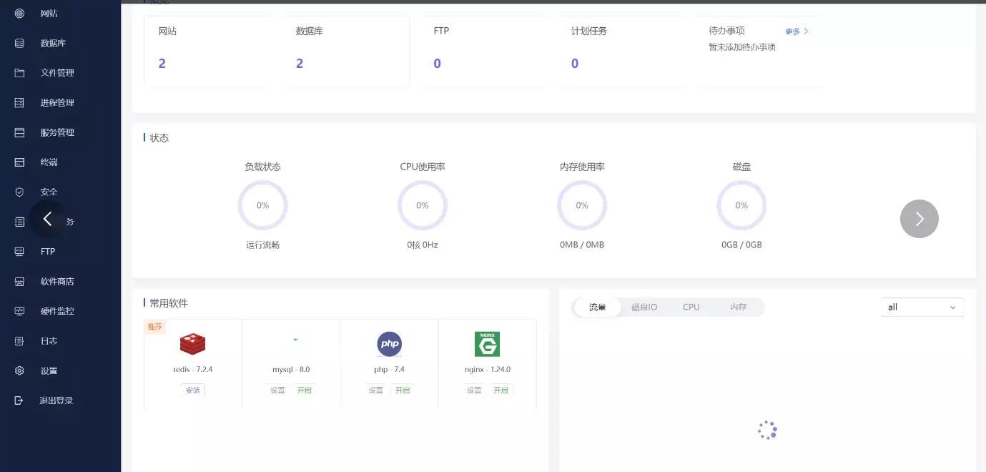Open the 网站 (Website) sidebar icon
The height and width of the screenshot is (472, 986).
pos(19,13)
